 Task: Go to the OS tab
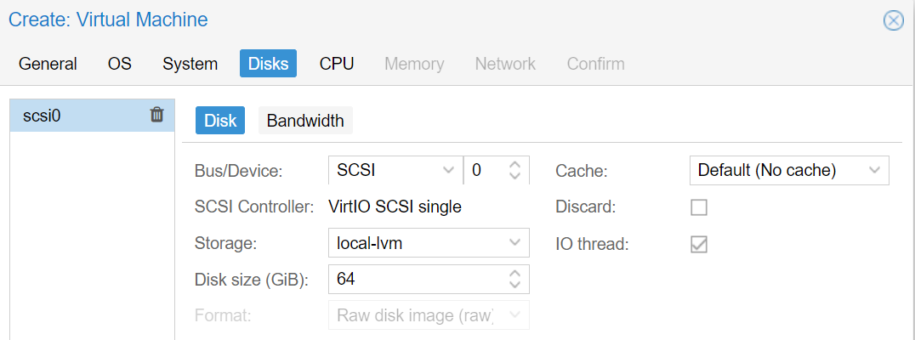[120, 64]
